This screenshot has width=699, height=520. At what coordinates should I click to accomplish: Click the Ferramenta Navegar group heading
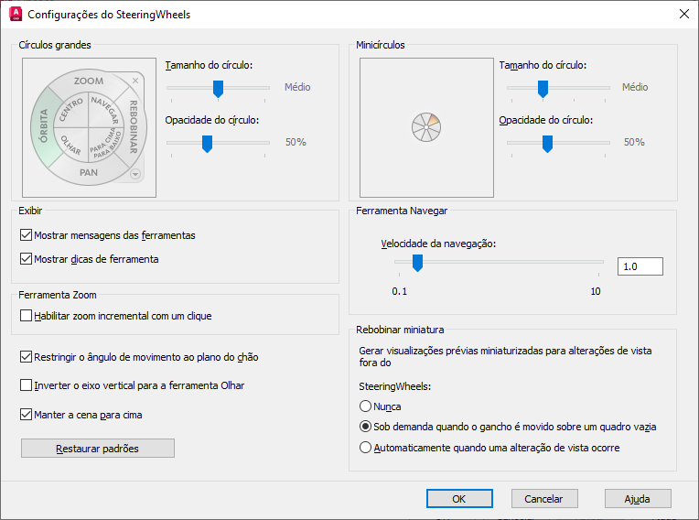402,211
